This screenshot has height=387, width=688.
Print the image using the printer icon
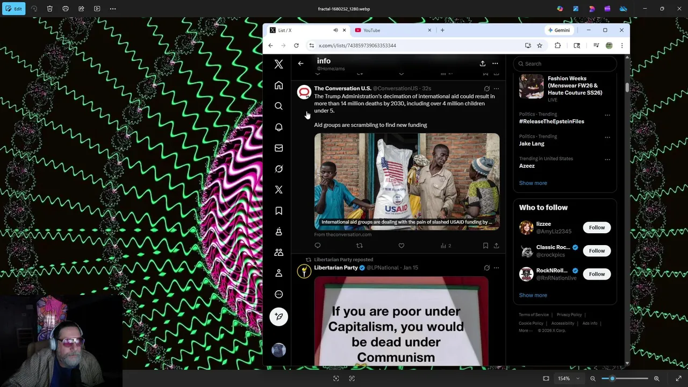(x=66, y=9)
